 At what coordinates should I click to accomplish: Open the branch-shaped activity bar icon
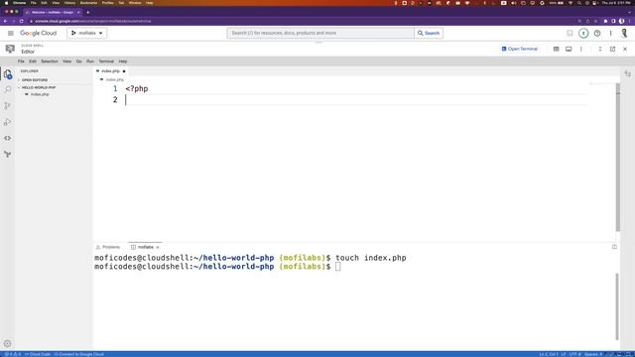7,155
